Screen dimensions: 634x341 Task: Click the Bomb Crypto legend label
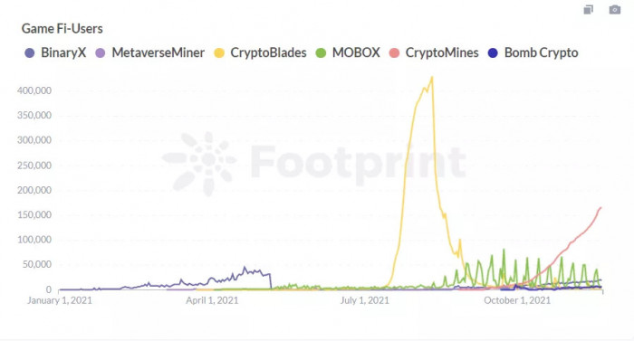click(542, 53)
